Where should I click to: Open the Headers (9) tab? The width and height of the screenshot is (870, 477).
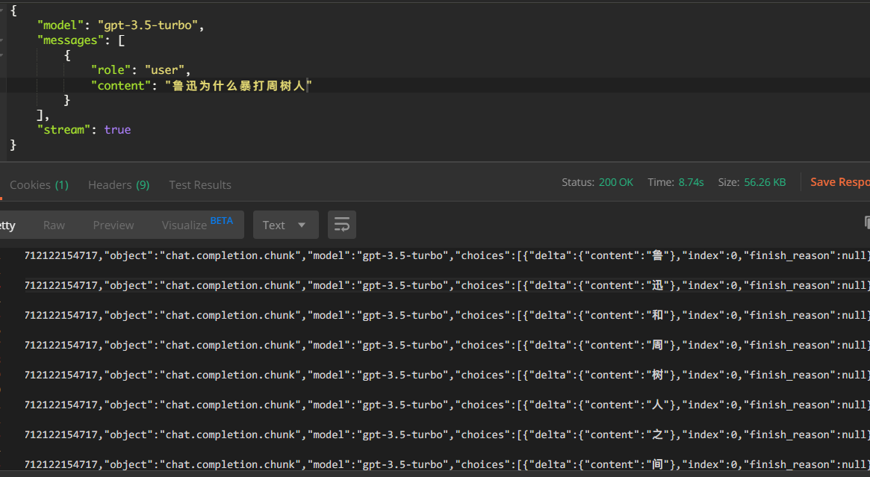pyautogui.click(x=119, y=184)
